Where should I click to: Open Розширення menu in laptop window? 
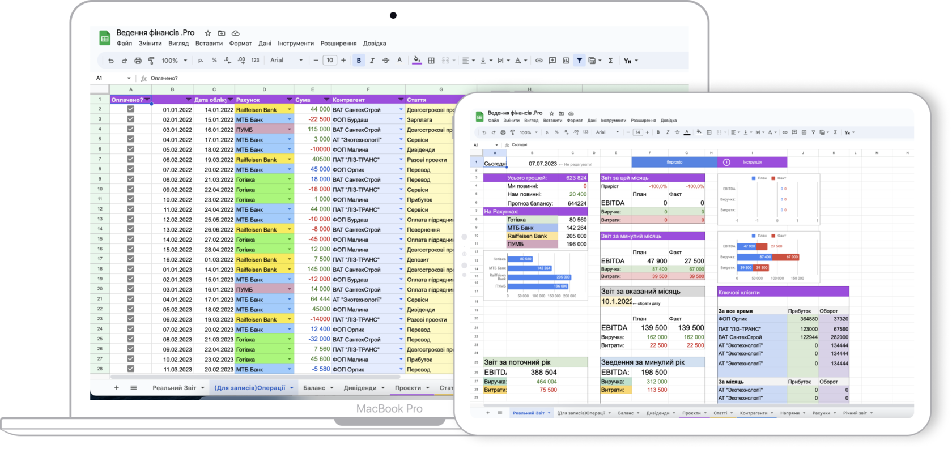click(x=338, y=44)
